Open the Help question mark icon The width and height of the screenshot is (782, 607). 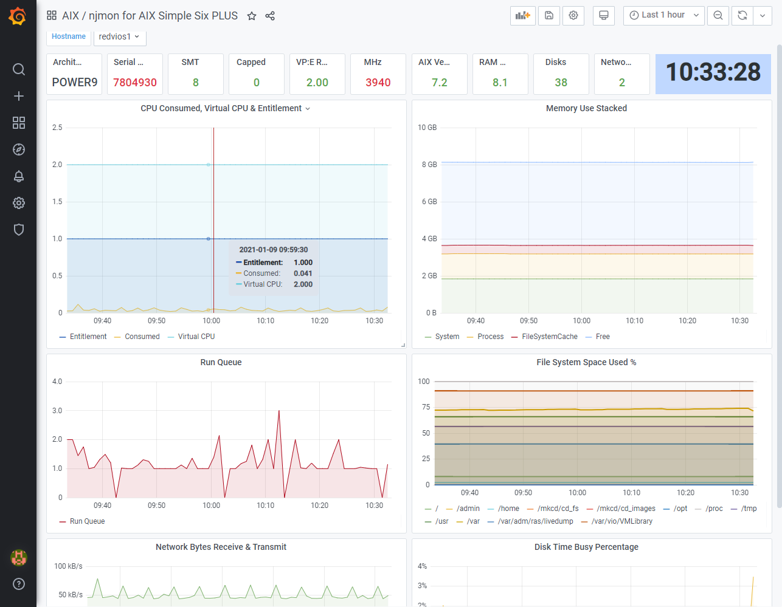point(19,584)
